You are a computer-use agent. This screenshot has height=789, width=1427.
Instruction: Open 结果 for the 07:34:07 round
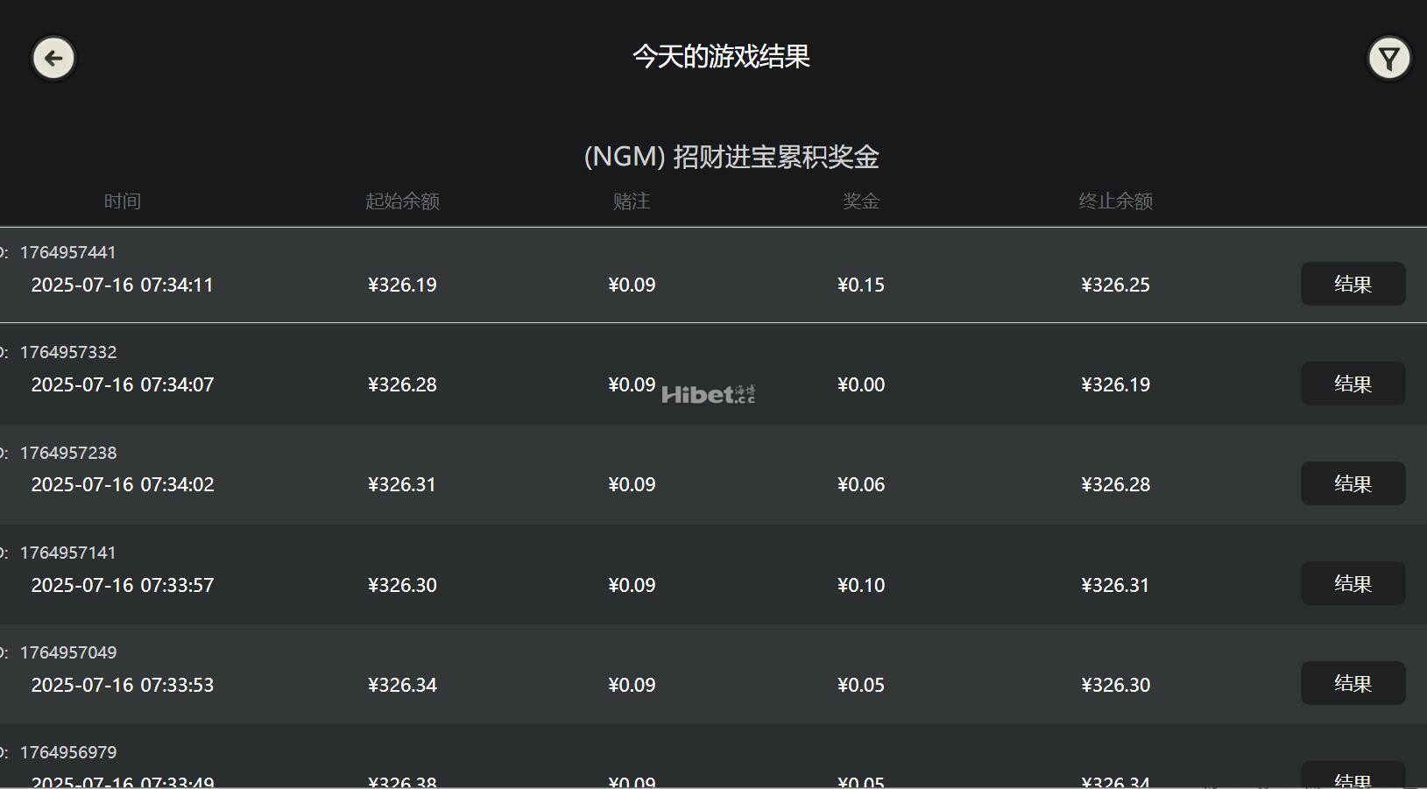click(1353, 384)
